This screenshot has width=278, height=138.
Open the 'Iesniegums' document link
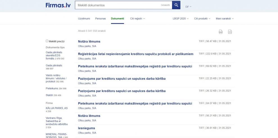point(87,128)
